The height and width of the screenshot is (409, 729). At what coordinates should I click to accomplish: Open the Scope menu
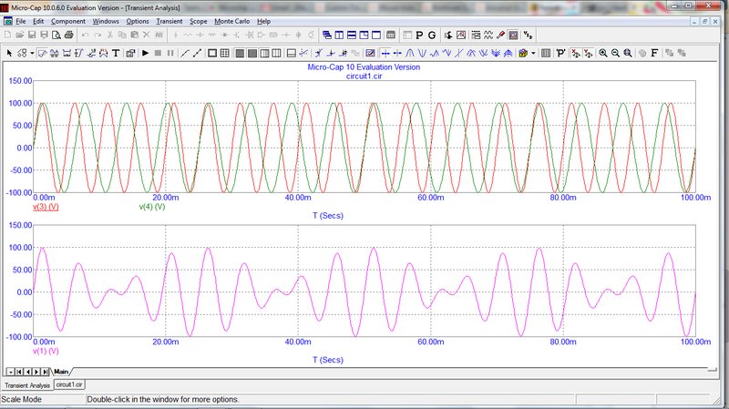[199, 20]
